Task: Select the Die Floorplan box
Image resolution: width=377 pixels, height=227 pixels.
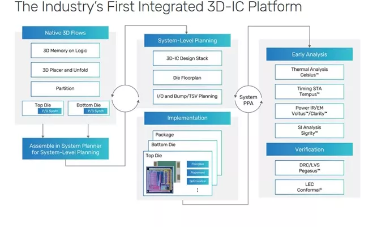Action: (187, 77)
